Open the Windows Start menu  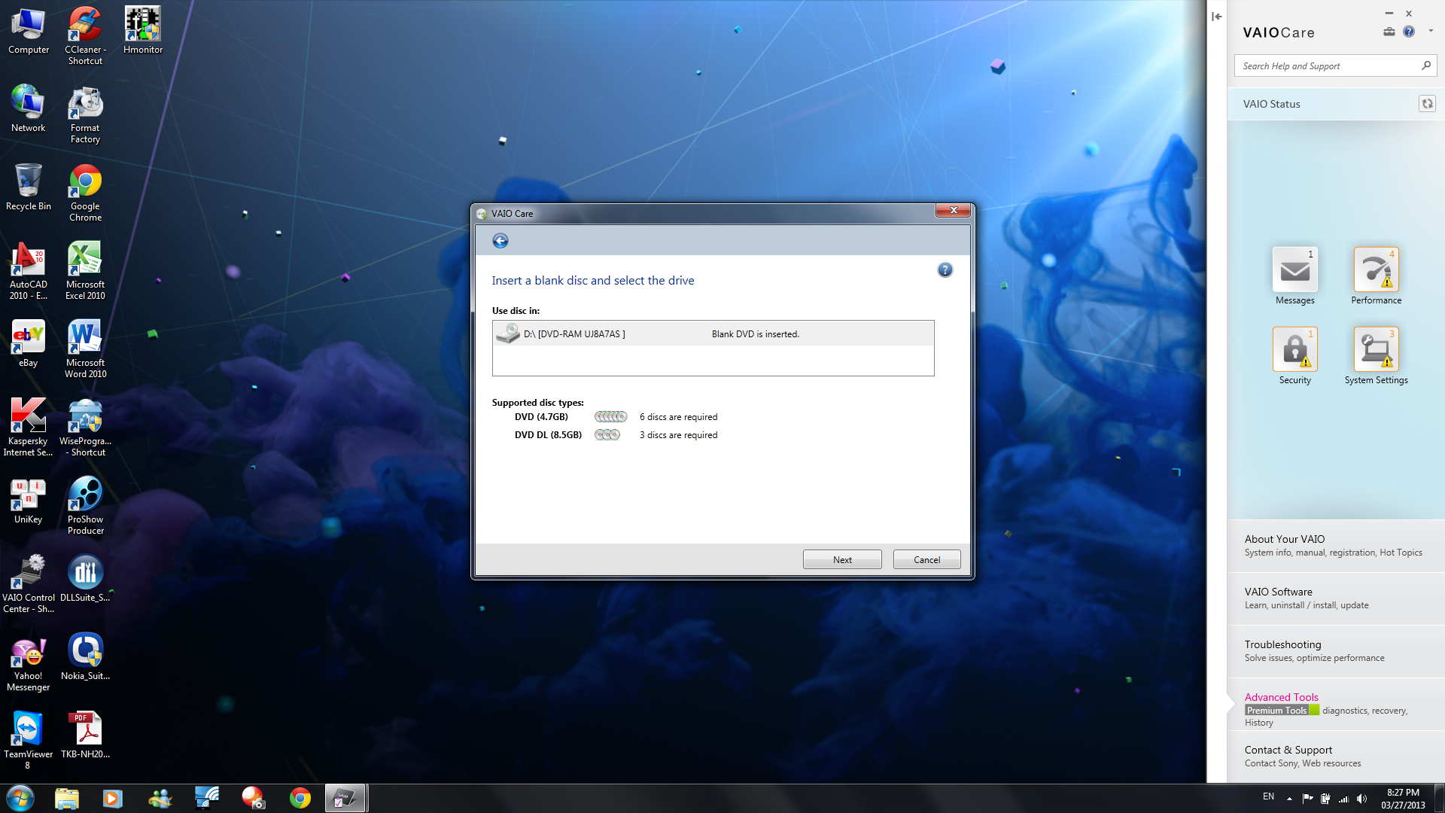coord(20,798)
